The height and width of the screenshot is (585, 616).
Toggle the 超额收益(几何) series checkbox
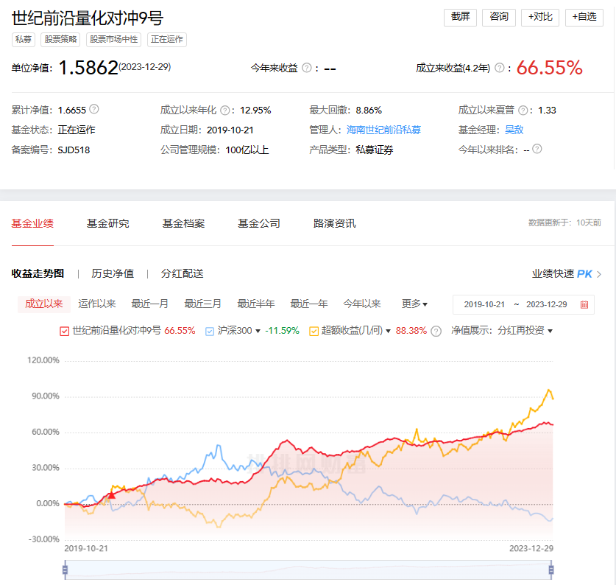pyautogui.click(x=314, y=332)
